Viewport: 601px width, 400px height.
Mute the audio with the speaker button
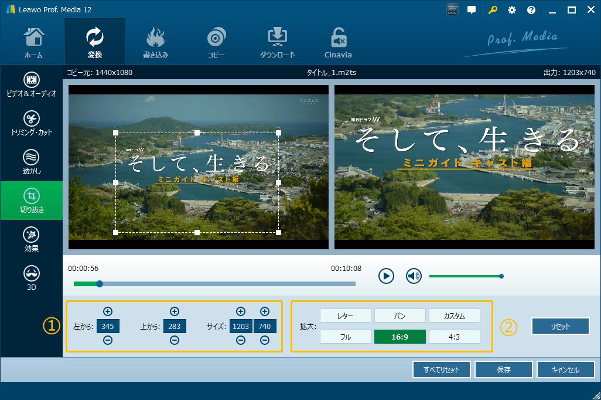[x=414, y=276]
